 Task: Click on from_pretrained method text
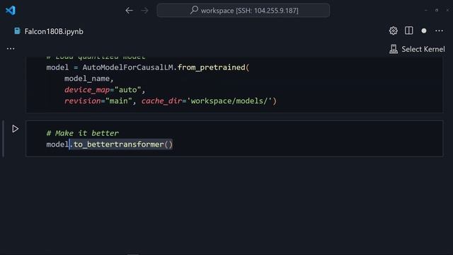pyautogui.click(x=211, y=67)
